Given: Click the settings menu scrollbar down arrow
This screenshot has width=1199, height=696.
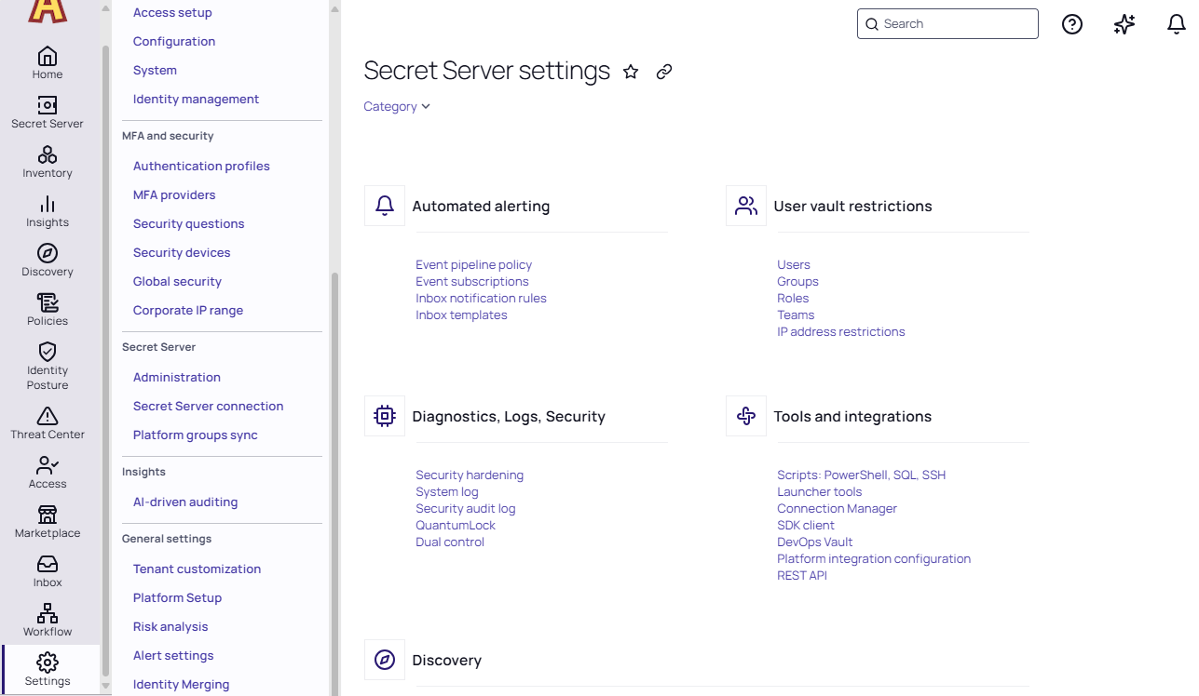Looking at the screenshot, I should [334, 689].
